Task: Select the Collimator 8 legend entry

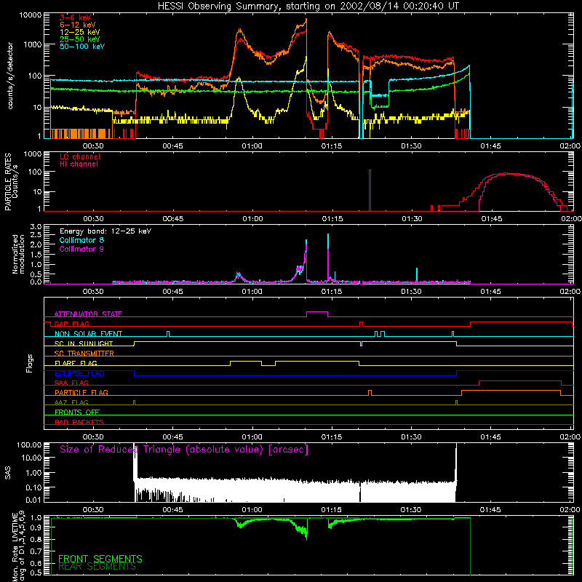Action: [x=81, y=240]
